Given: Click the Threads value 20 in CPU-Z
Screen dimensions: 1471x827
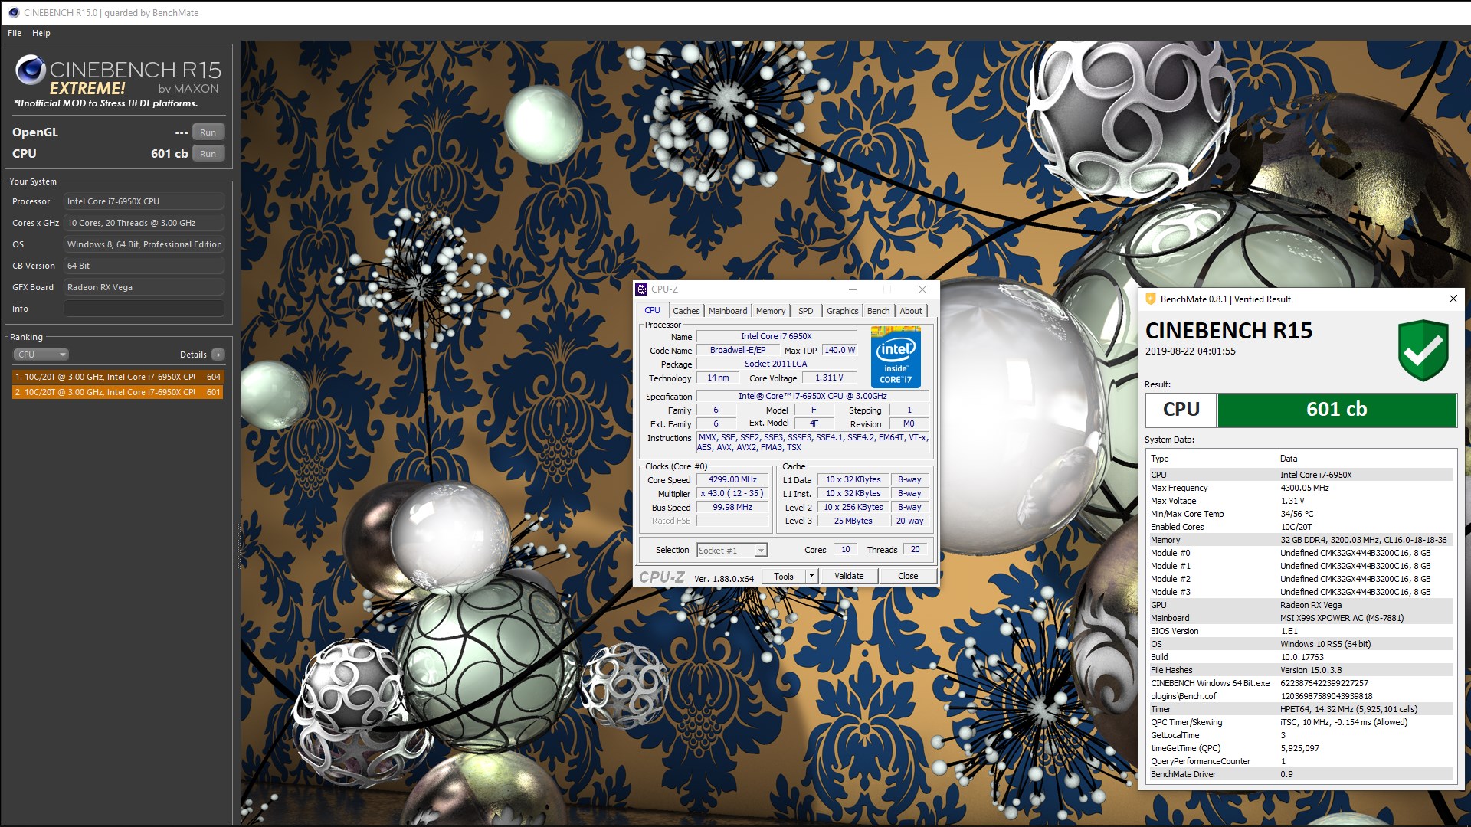Looking at the screenshot, I should (915, 550).
